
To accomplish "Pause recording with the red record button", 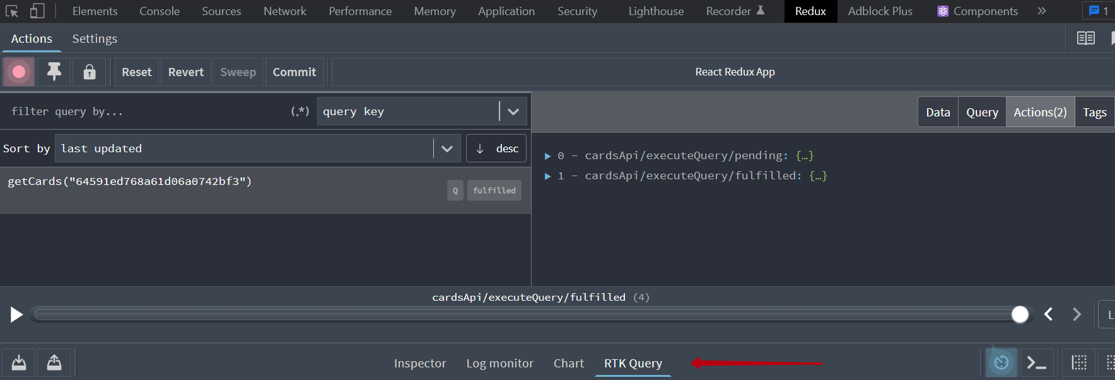I will pos(19,72).
